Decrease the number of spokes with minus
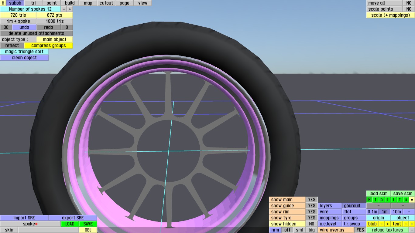The image size is (415, 233). tap(64, 9)
